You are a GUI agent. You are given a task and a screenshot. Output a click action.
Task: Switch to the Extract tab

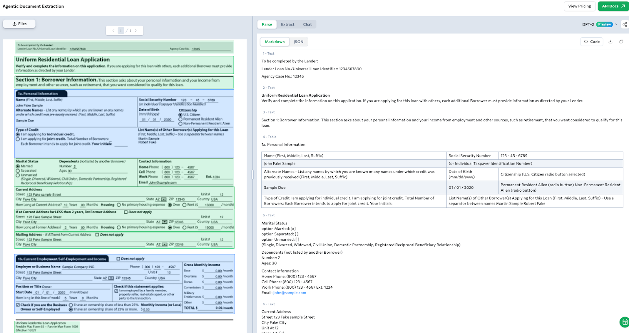287,24
